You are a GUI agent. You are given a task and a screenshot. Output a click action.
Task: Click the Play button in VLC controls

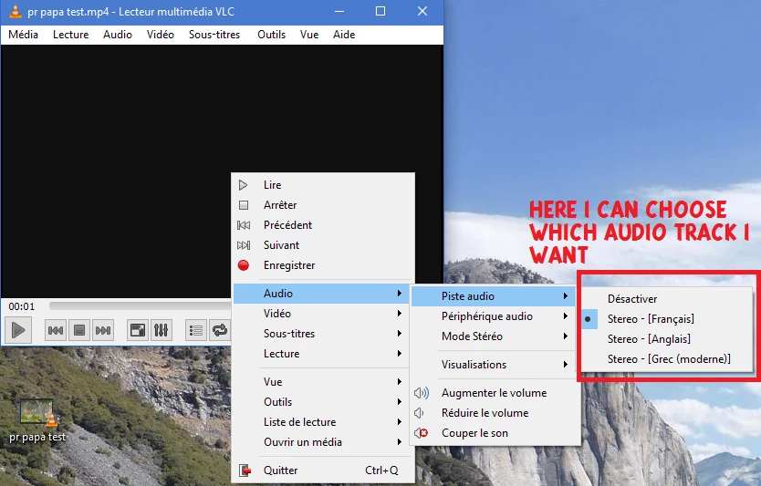18,330
